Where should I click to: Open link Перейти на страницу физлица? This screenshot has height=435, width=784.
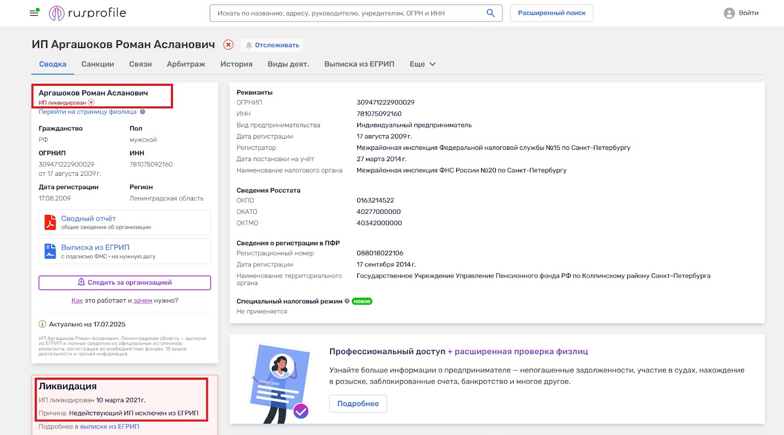(x=88, y=112)
